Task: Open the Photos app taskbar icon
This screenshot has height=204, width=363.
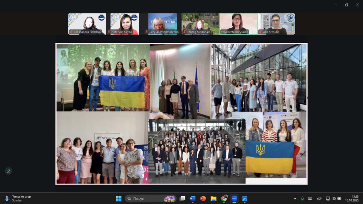Action: tap(245, 198)
